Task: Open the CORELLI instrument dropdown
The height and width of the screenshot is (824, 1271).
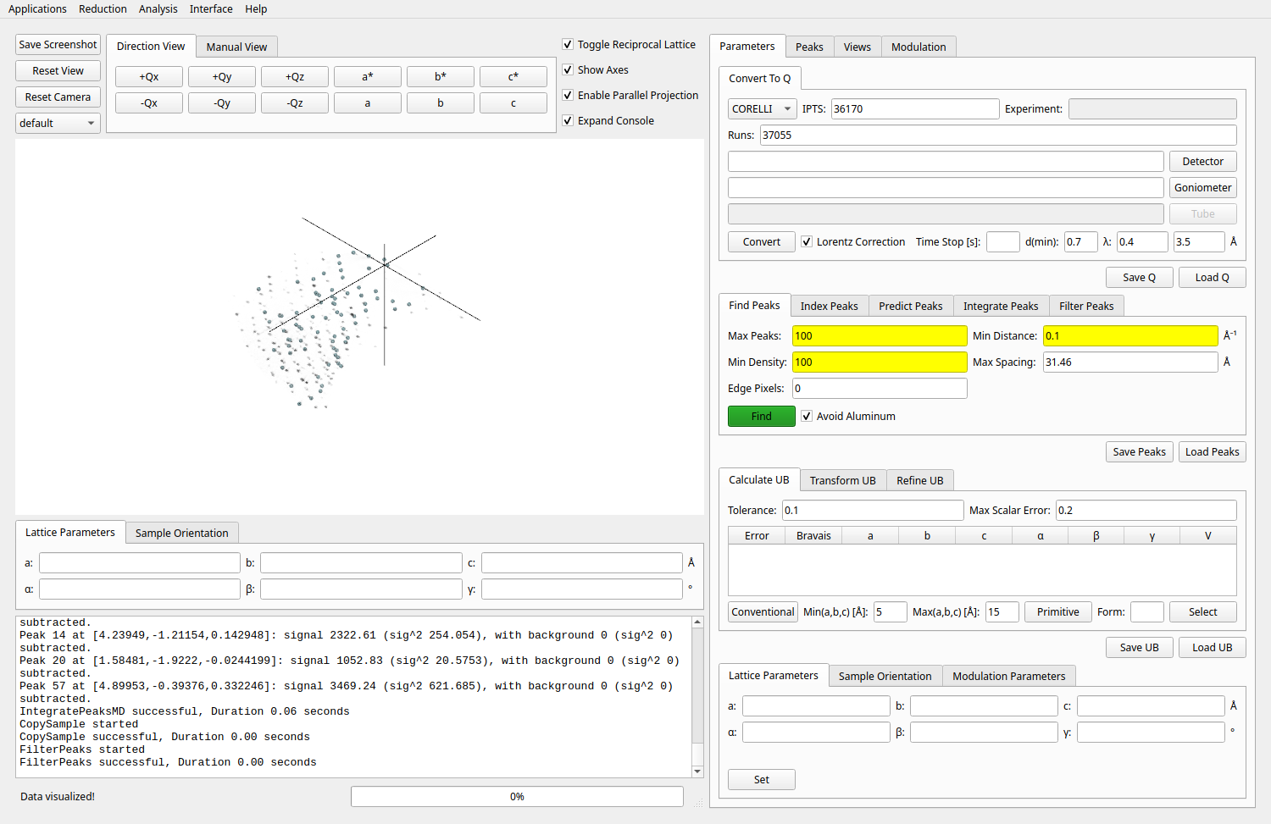Action: pos(762,108)
